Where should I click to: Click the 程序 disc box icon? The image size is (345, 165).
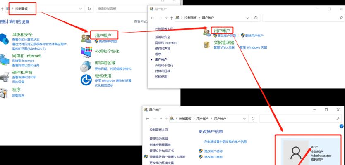click(4, 93)
